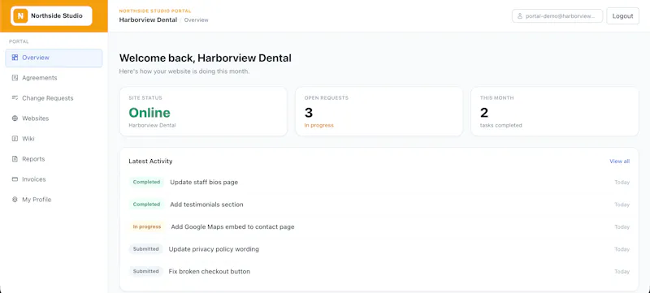
Task: Click the portal-demo email account field
Action: click(557, 15)
